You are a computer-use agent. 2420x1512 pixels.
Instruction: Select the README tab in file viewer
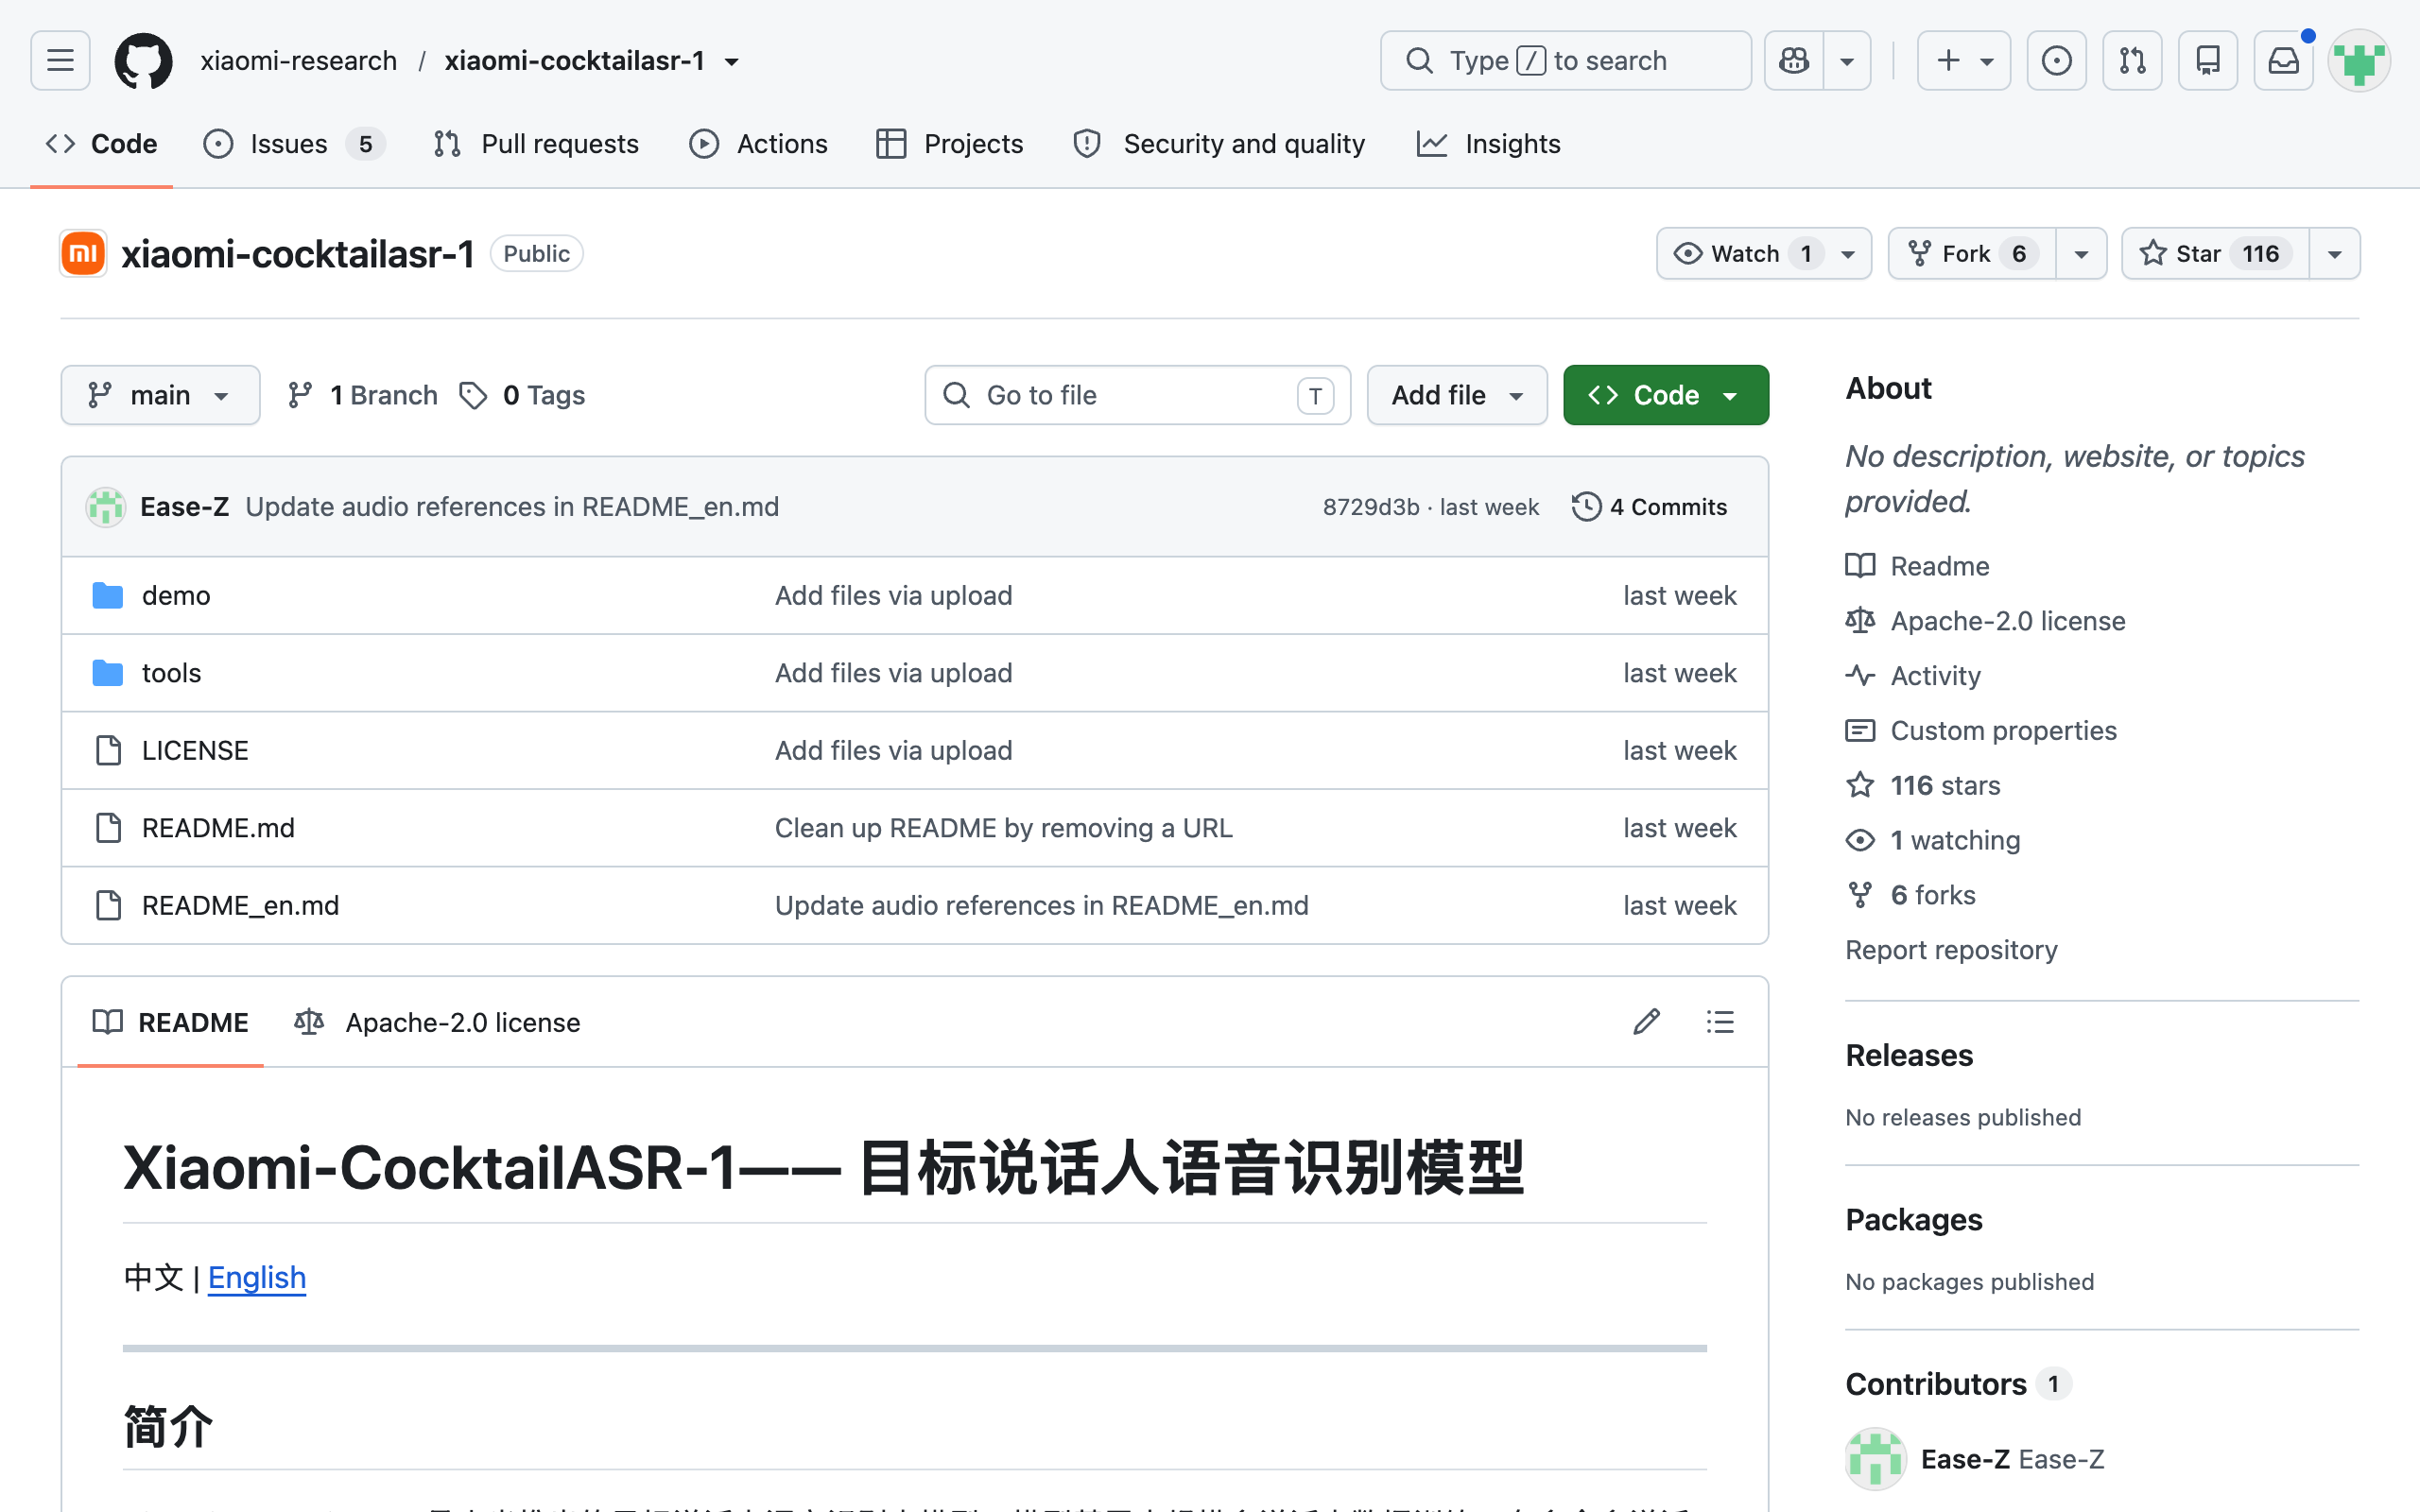[x=170, y=1022]
